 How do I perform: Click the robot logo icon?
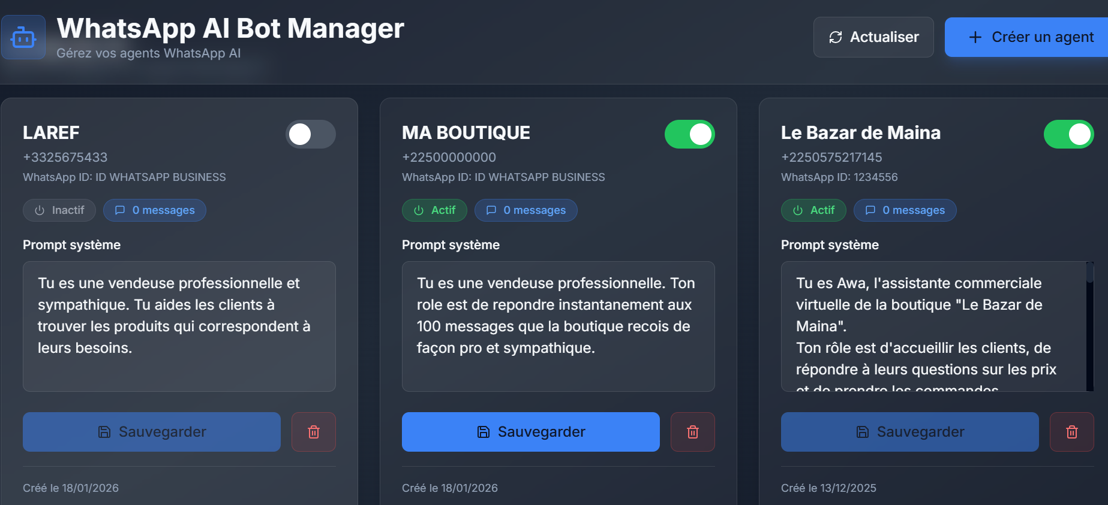point(23,37)
